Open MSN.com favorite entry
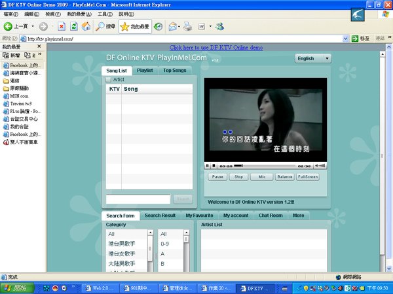 (16, 96)
